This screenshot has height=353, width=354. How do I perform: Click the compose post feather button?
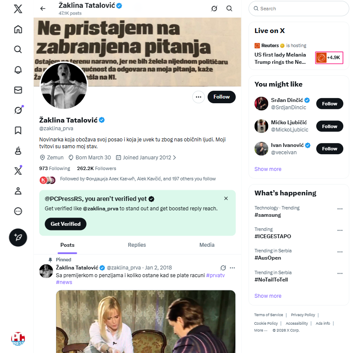pos(18,237)
